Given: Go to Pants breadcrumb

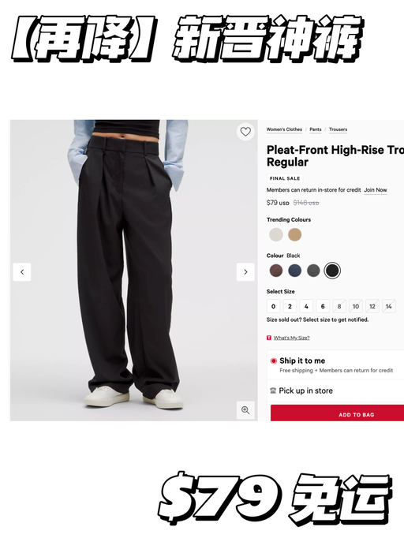Looking at the screenshot, I should (316, 129).
